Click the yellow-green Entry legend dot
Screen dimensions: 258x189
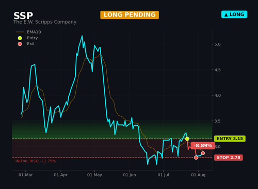20,38
